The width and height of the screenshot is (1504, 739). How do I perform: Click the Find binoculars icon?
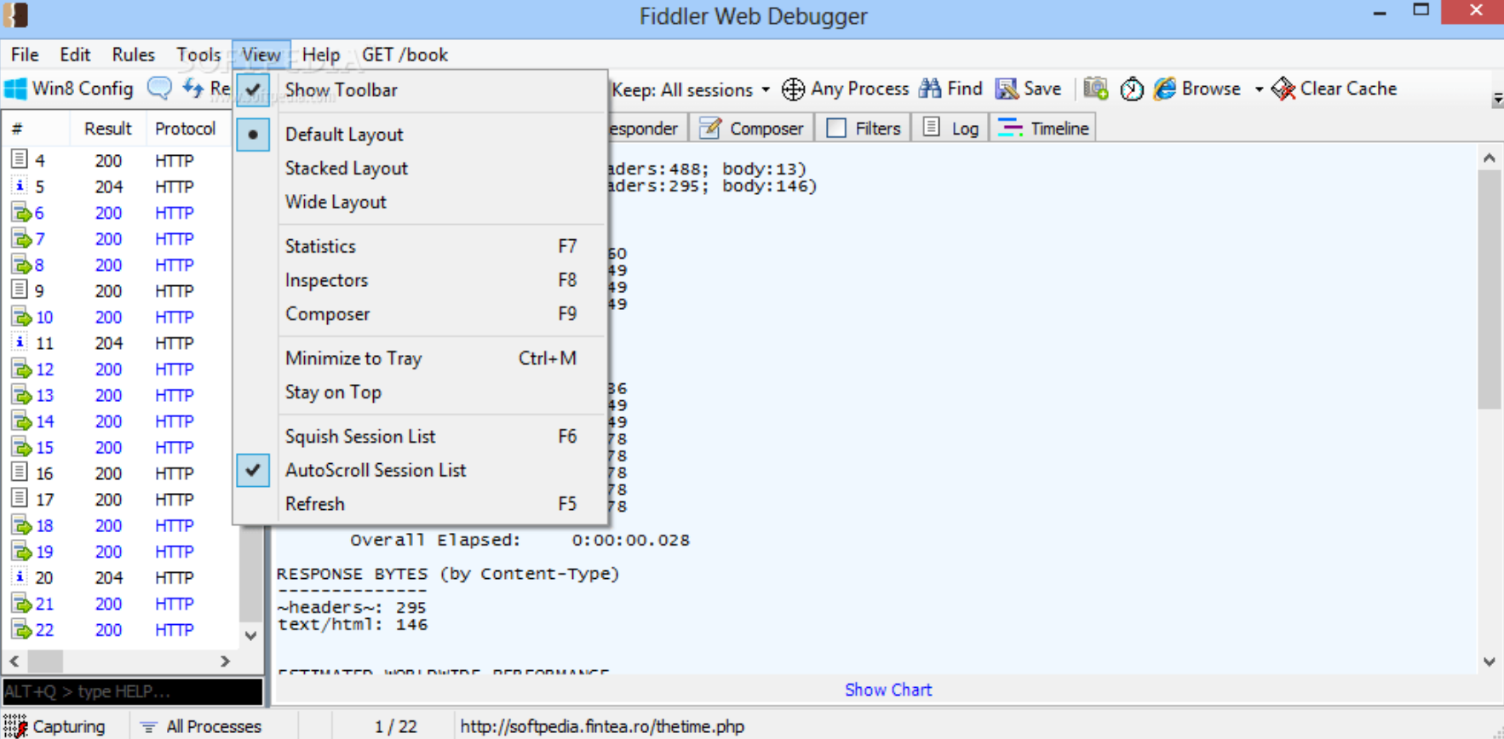coord(930,88)
